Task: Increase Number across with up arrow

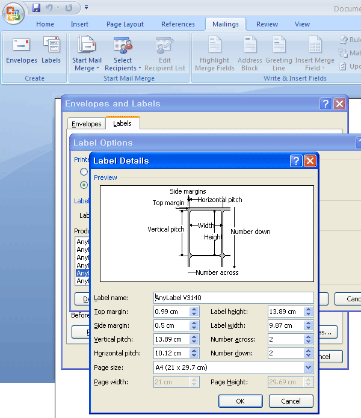Action: [309, 337]
